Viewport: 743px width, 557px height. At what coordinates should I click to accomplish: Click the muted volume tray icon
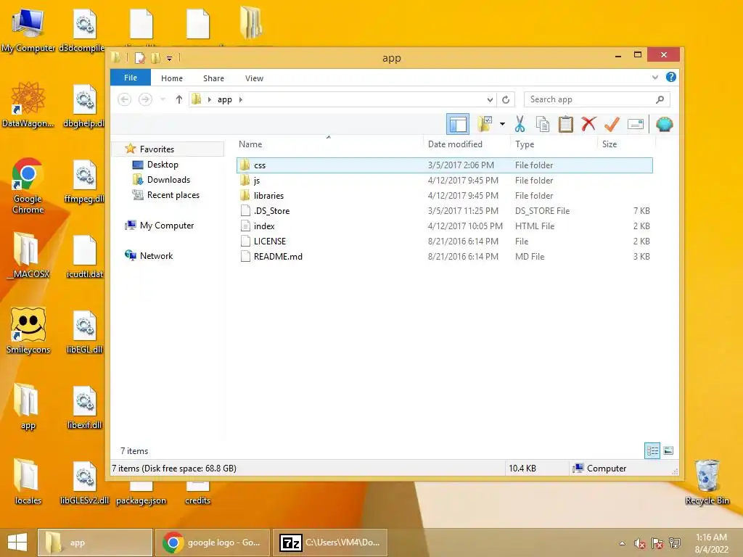coord(640,543)
